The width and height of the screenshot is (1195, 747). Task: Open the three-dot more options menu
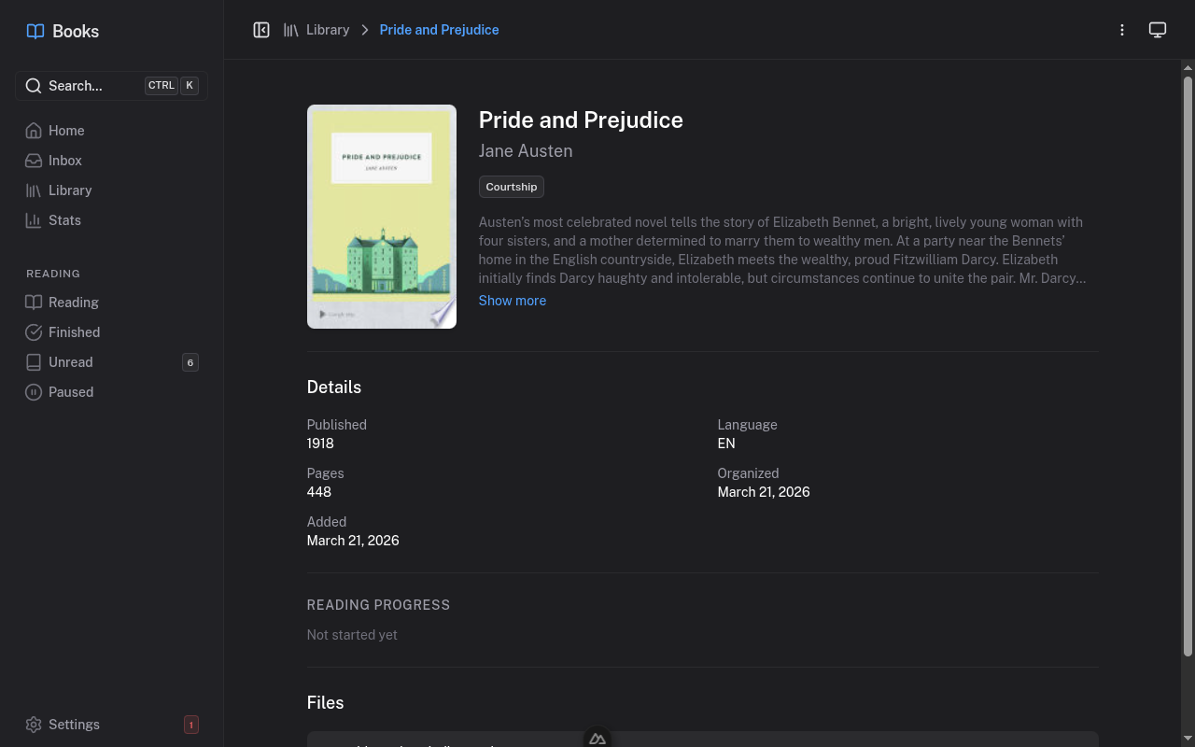point(1122,30)
